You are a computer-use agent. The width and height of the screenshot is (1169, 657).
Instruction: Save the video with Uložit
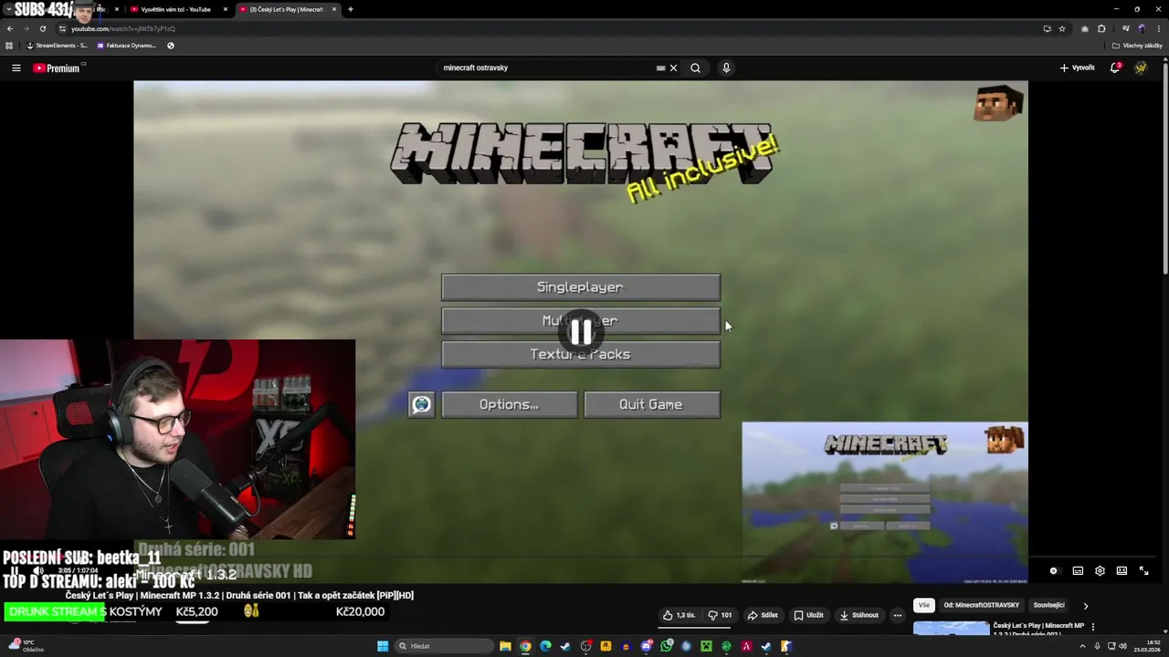[x=809, y=615]
